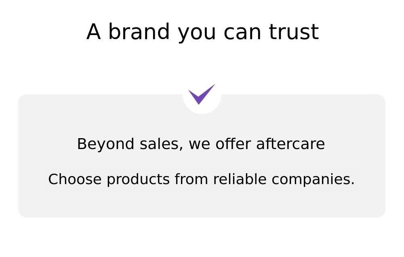Click the heading 'A brand you can trust'
This screenshot has width=404, height=257.
203,32
